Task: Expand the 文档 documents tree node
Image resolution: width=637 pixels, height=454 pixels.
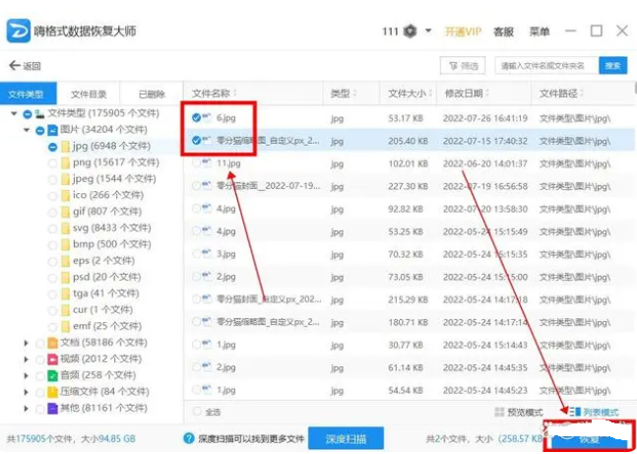Action: tap(27, 342)
